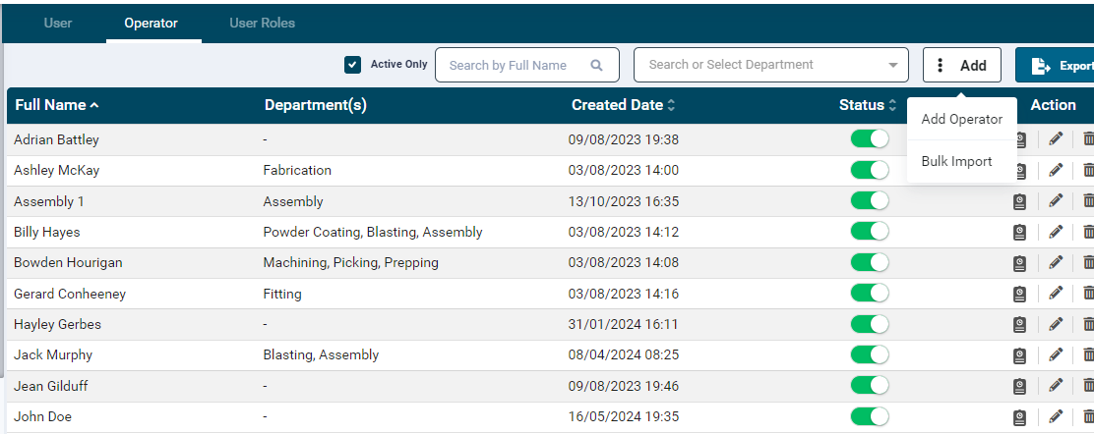Toggle status switch for Ashley McKay
1094x434 pixels.
coord(869,170)
